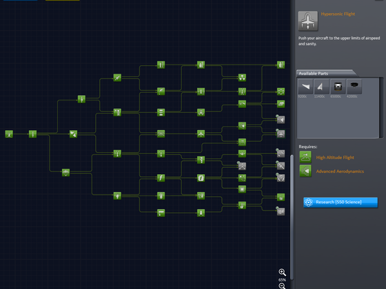Open the gray node with four-corner bracket icon
The width and height of the screenshot is (386, 289).
281,178
